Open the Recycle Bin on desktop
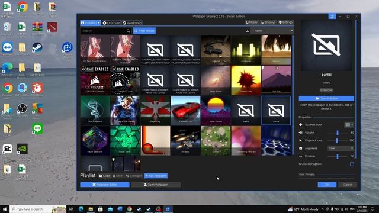Viewport: 379px width, 213px height. [7, 27]
